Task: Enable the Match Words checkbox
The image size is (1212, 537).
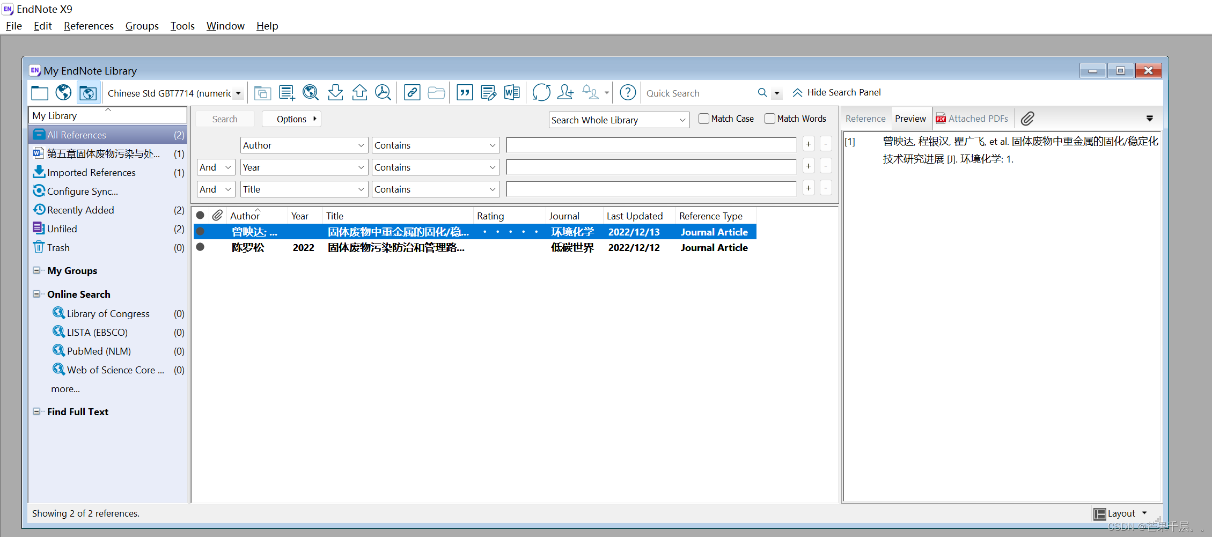Action: (x=770, y=119)
